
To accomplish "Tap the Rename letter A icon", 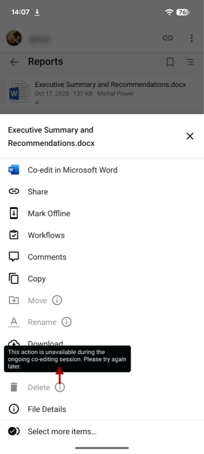I will [x=14, y=322].
